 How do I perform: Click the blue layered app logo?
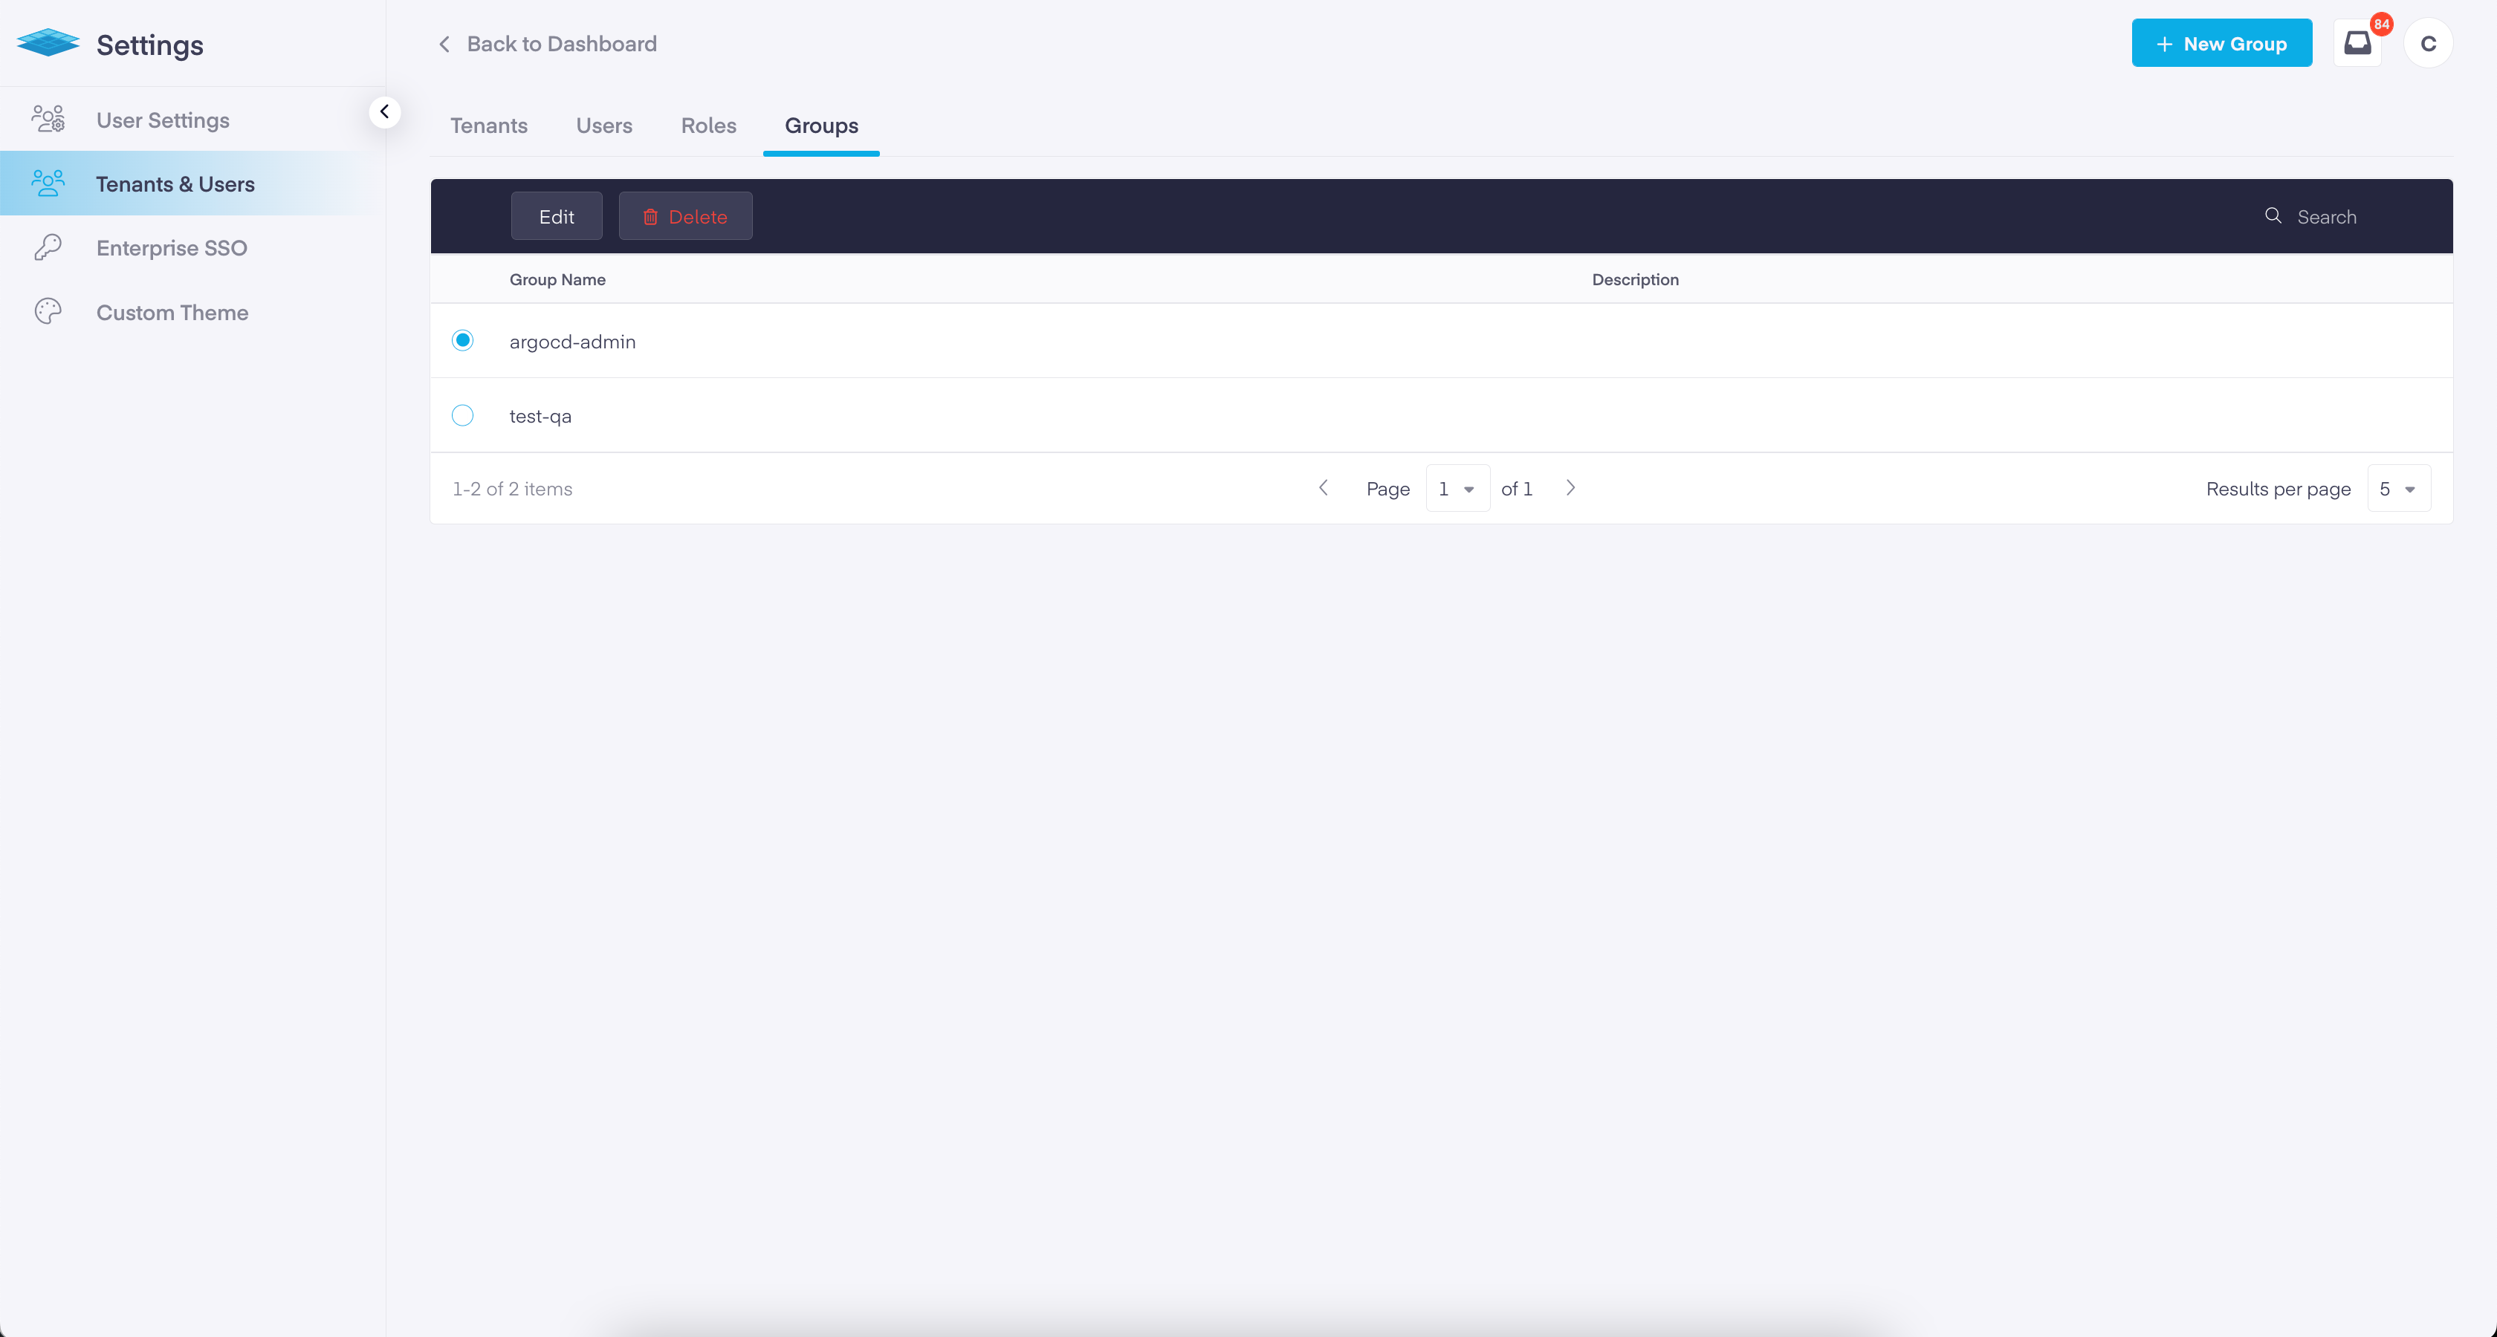pos(48,44)
